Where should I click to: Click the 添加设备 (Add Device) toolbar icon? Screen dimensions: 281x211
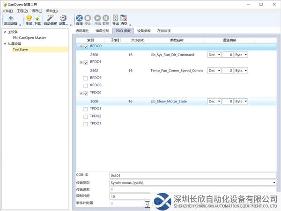pyautogui.click(x=10, y=19)
